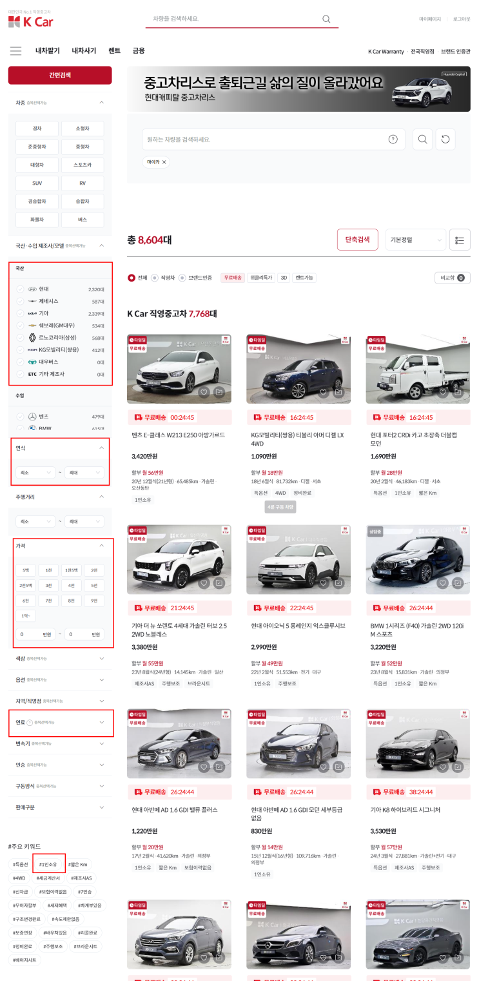Click the compare folder icon on the BMW 1시리즈 card
479x981 pixels.
pyautogui.click(x=458, y=583)
